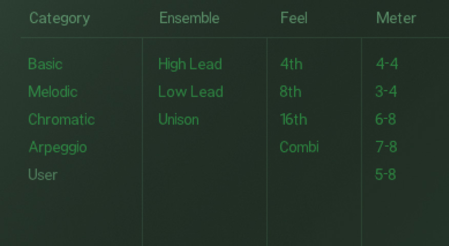The height and width of the screenshot is (246, 449).
Task: Choose Unison ensemble option
Action: 178,120
